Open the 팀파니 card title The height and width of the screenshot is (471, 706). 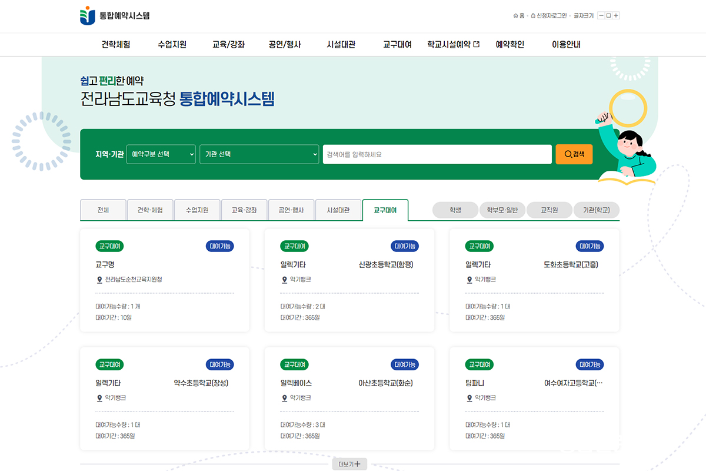click(475, 383)
